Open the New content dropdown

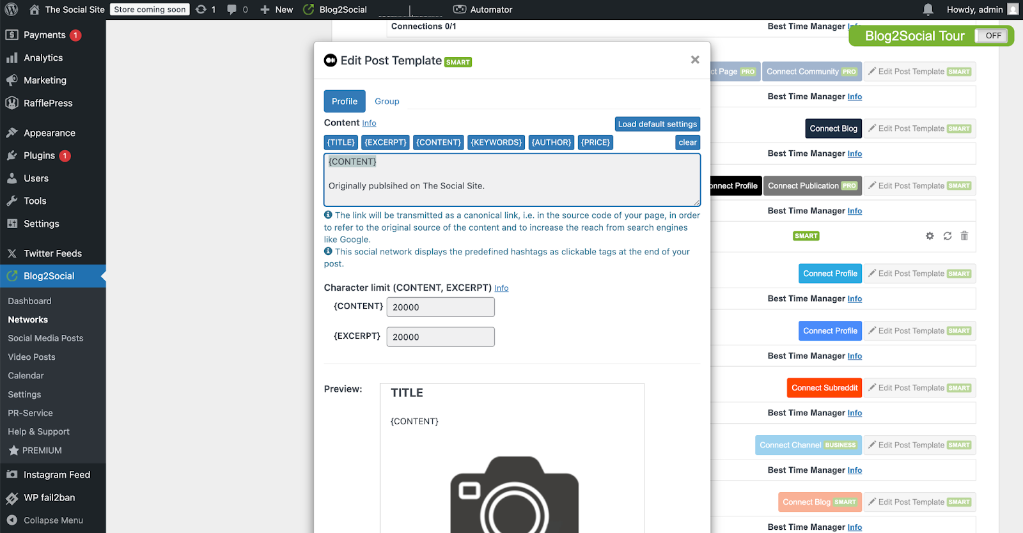point(276,10)
